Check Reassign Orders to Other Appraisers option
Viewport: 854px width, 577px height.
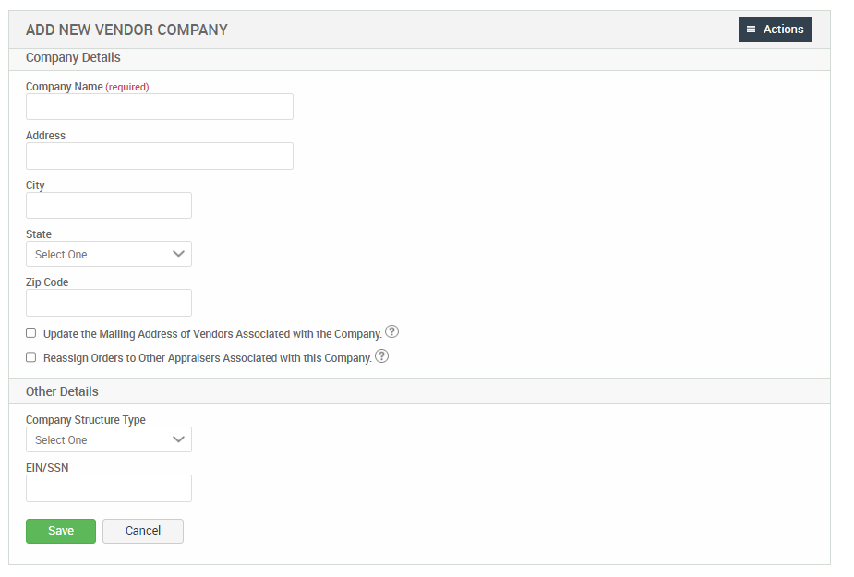point(30,356)
